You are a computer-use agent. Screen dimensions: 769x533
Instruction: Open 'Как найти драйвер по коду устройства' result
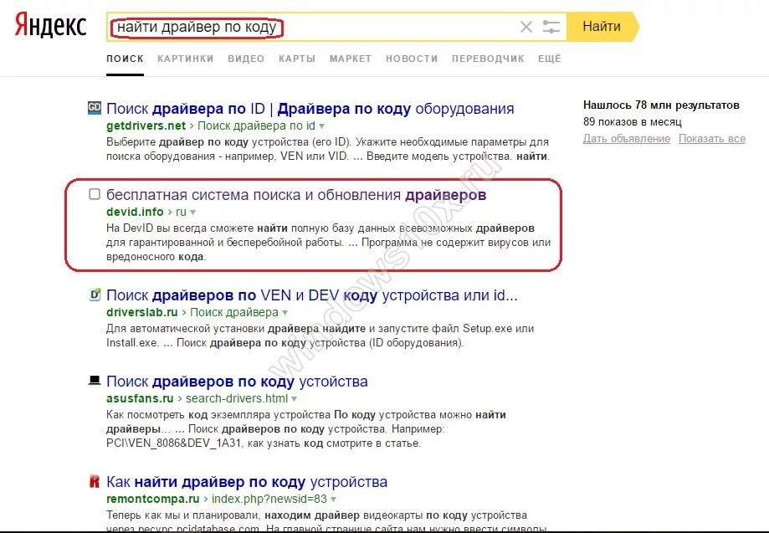(247, 482)
